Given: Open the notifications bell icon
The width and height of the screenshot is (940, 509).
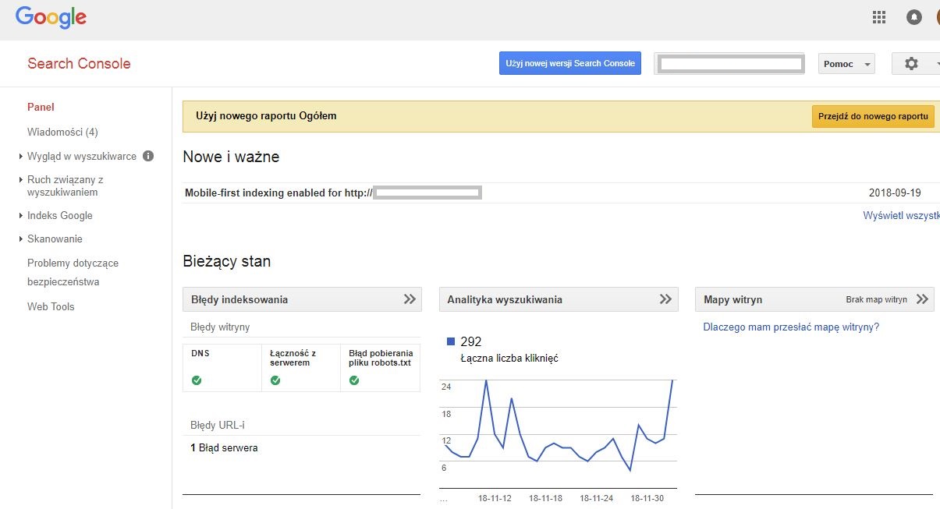Looking at the screenshot, I should coord(913,17).
